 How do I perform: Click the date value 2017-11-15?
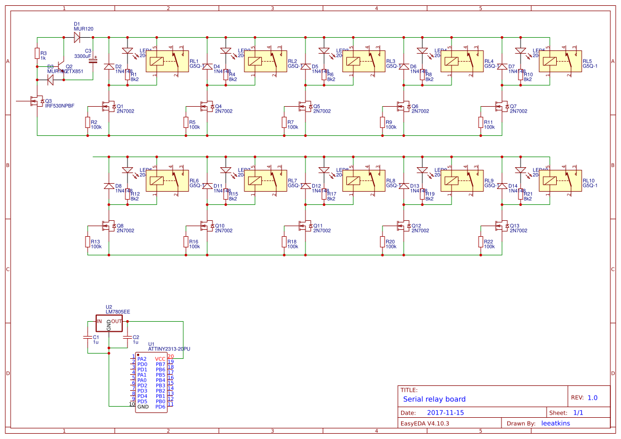445,412
